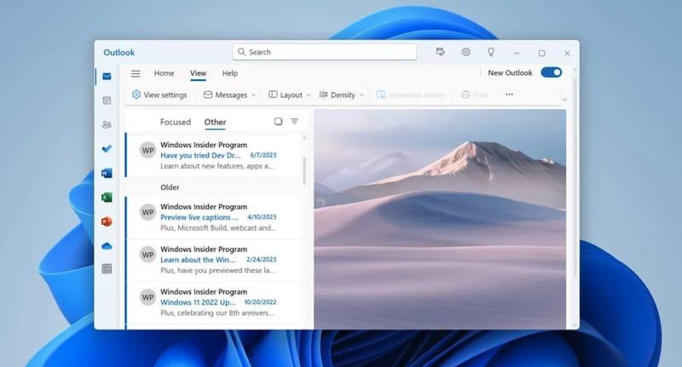Open the Calendar icon in sidebar
Screen dimensions: 682x367
pos(107,100)
